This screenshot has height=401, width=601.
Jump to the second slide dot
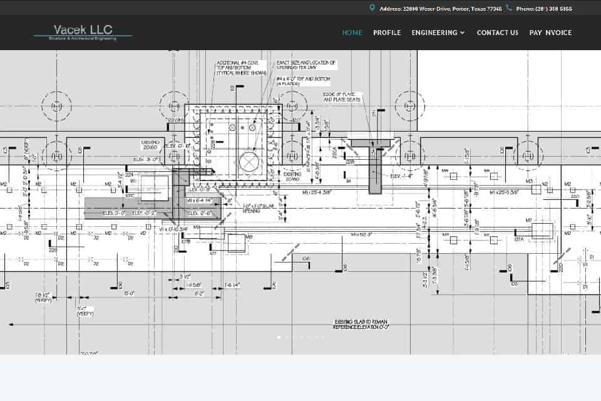coord(286,337)
